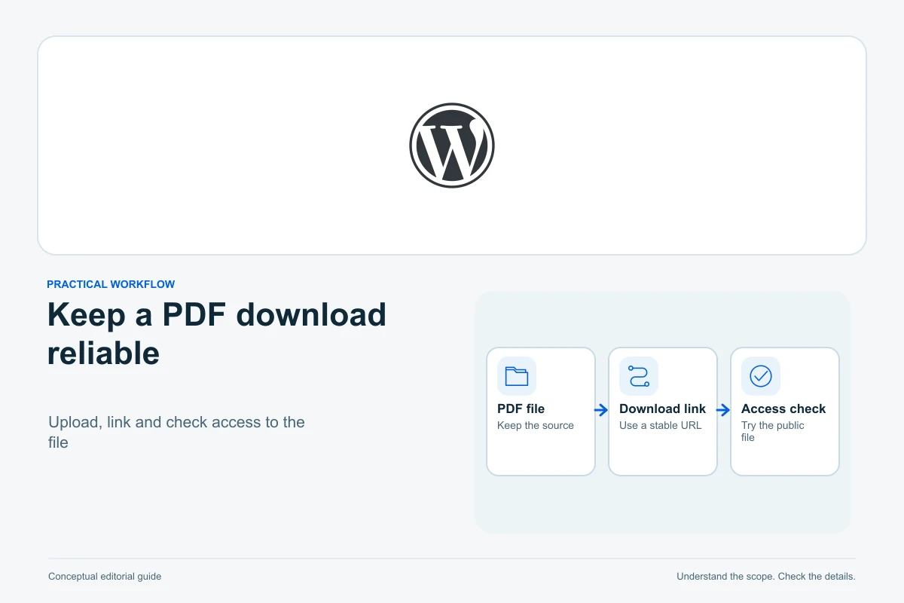Click the checkmark icon on Access check card

(x=761, y=376)
